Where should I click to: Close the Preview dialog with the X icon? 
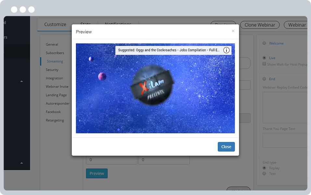(233, 31)
